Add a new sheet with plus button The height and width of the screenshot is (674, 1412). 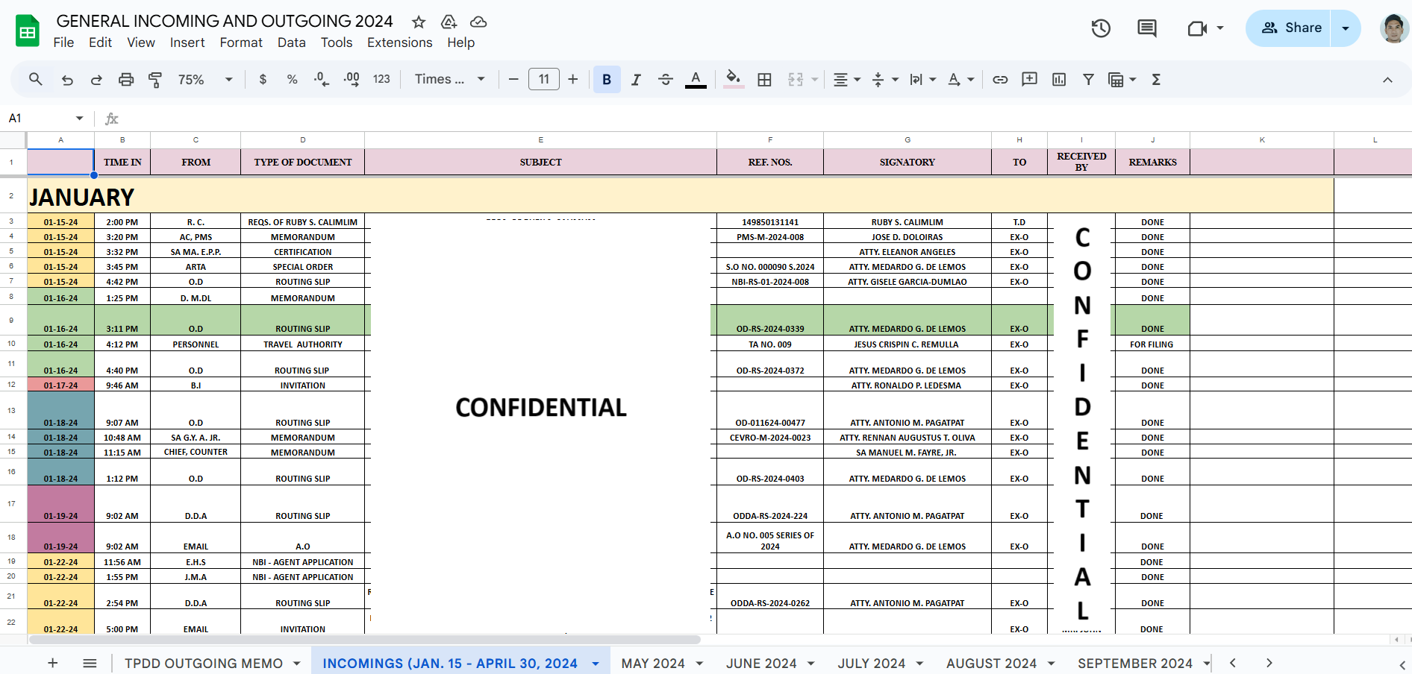tap(53, 664)
